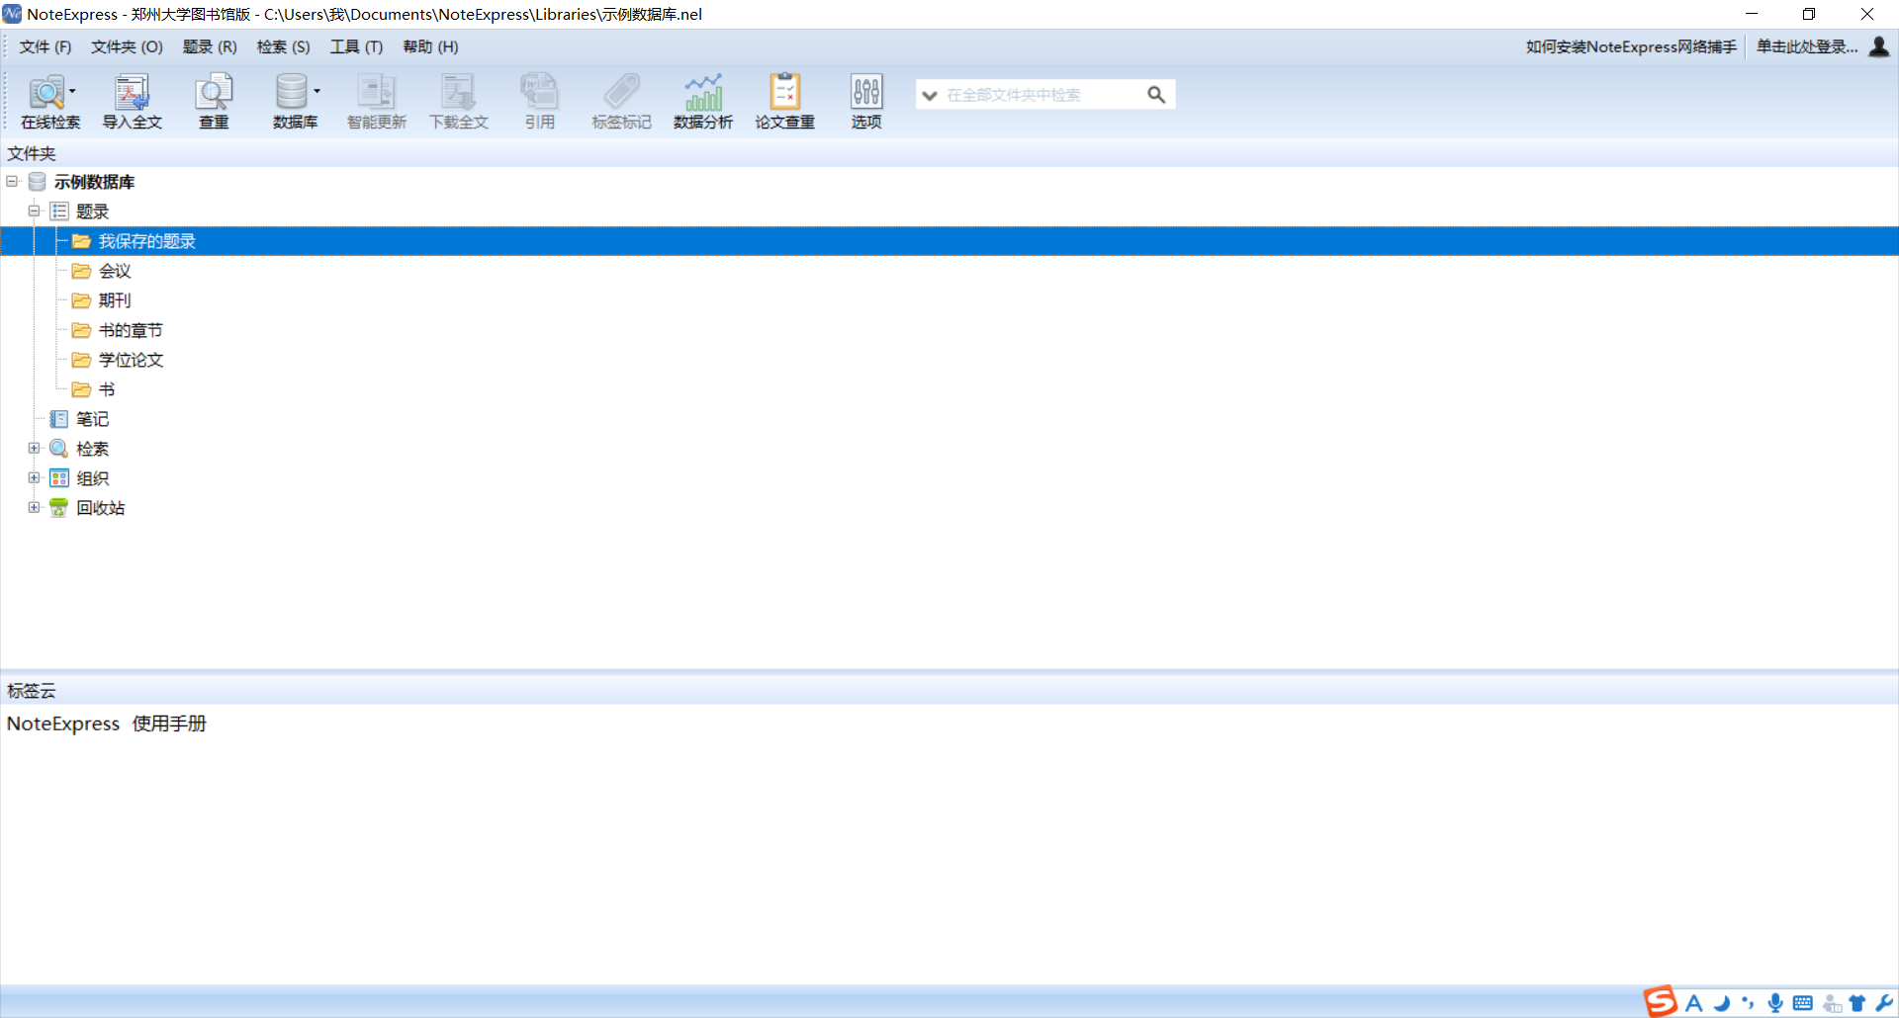Open the 数据分析 data analysis tool

point(703,100)
